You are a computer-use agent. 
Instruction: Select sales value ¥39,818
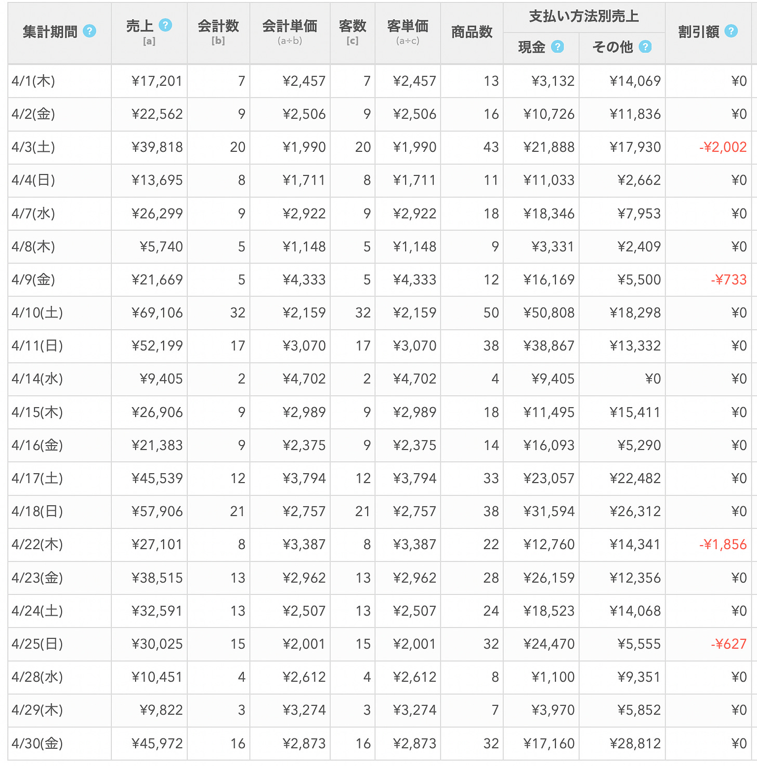[157, 147]
